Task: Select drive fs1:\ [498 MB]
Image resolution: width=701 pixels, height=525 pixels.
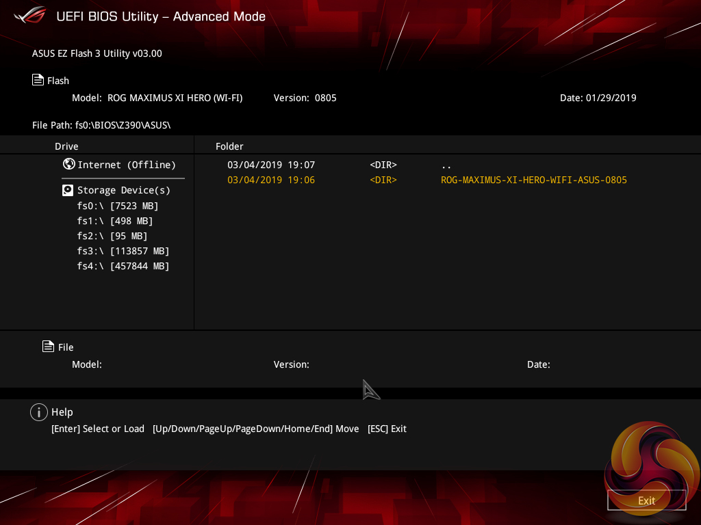Action: [115, 221]
